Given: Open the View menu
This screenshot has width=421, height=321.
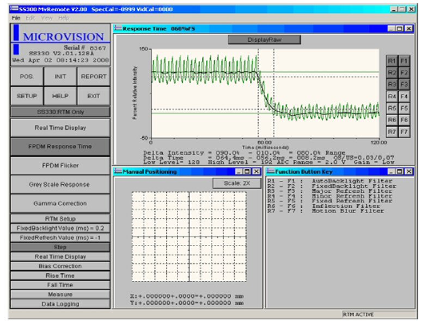Looking at the screenshot, I should [x=47, y=18].
